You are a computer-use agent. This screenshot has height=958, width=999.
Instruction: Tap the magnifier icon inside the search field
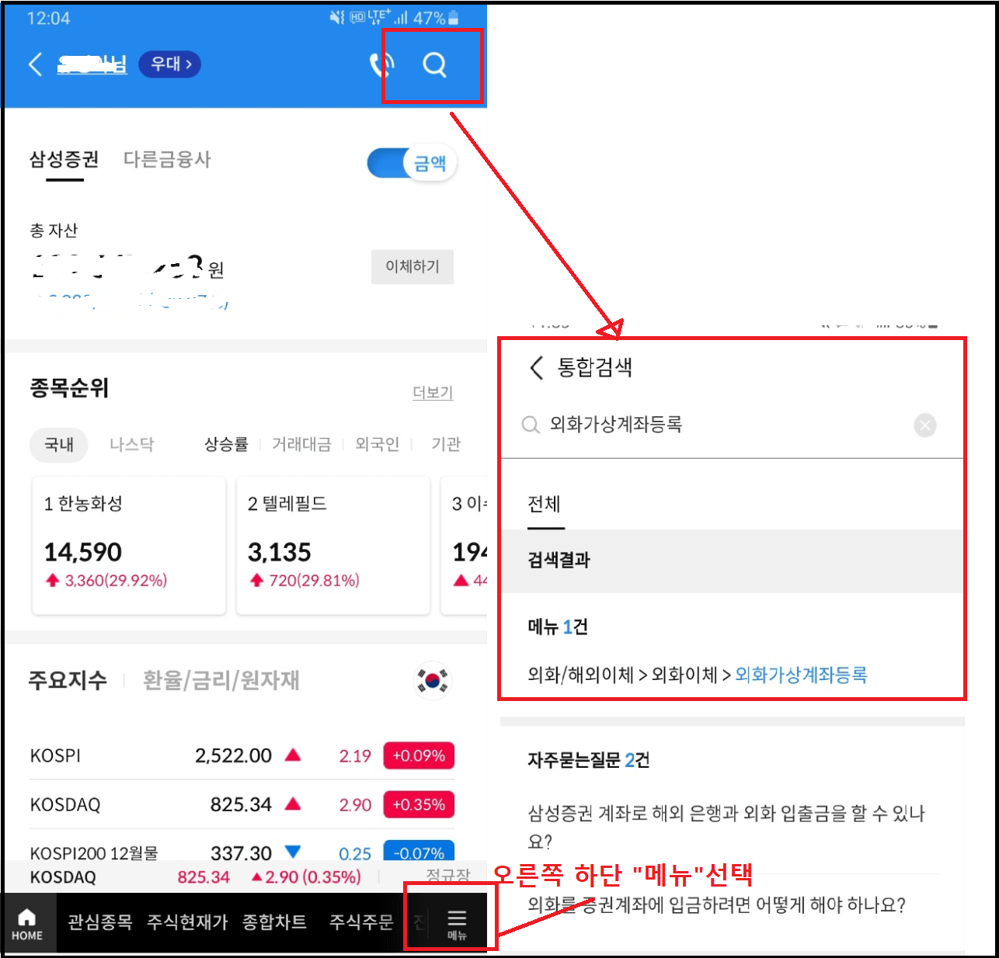tap(531, 425)
